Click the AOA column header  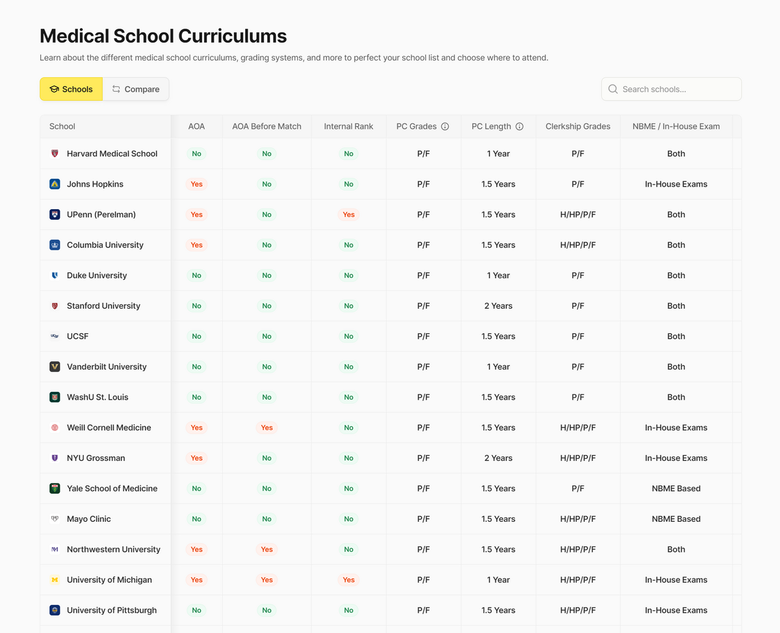click(196, 127)
